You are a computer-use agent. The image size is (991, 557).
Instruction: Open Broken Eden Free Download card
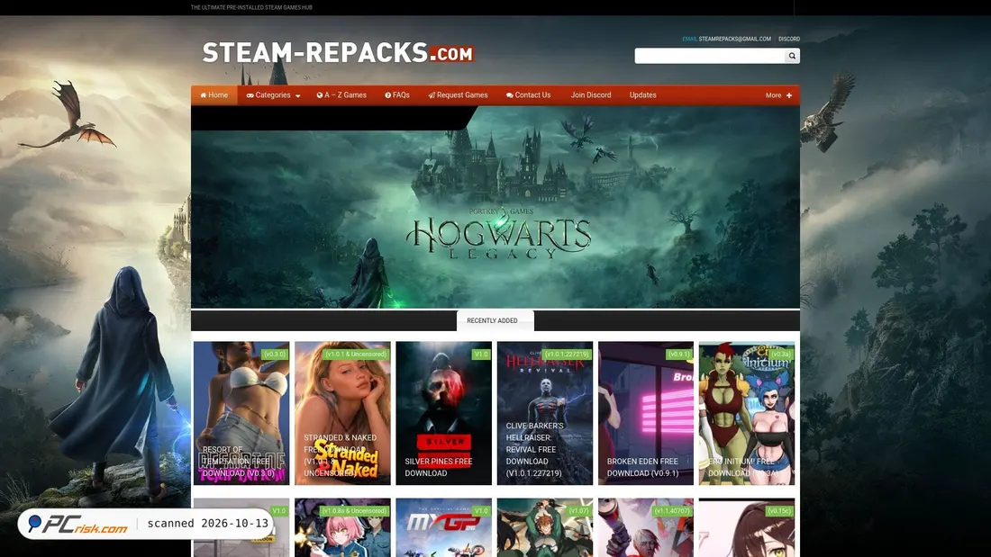click(646, 413)
